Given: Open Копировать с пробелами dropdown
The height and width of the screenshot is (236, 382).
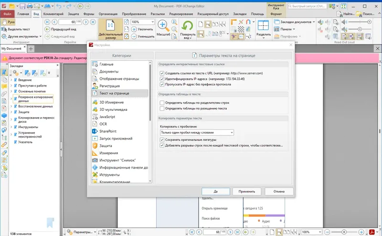Looking at the screenshot, I should click(197, 132).
